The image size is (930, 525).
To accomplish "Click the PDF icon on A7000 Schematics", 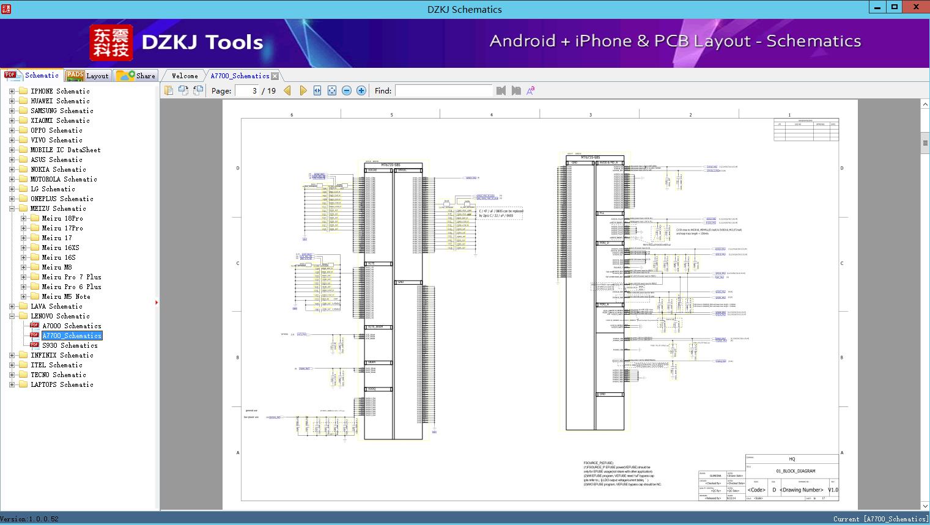I will click(35, 326).
